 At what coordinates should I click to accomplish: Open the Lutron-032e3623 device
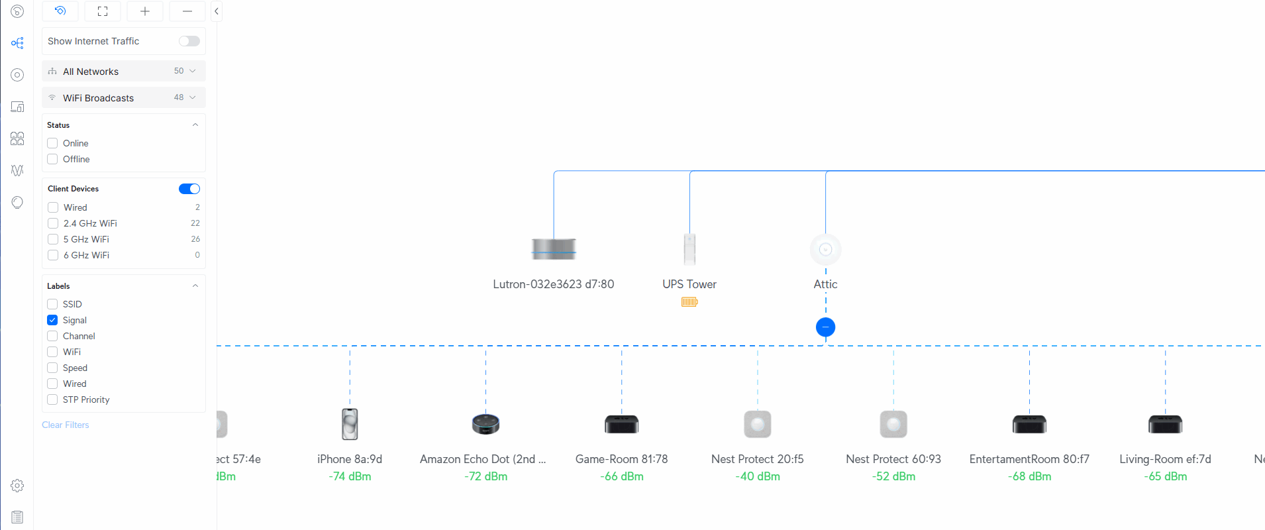[x=554, y=249]
